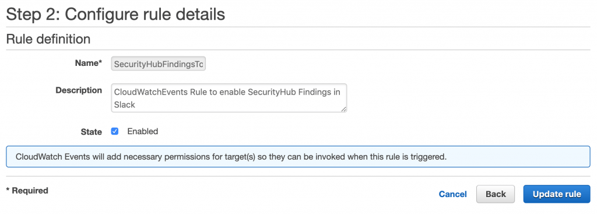597x214 pixels.
Task: Click the State field label
Action: pos(92,132)
